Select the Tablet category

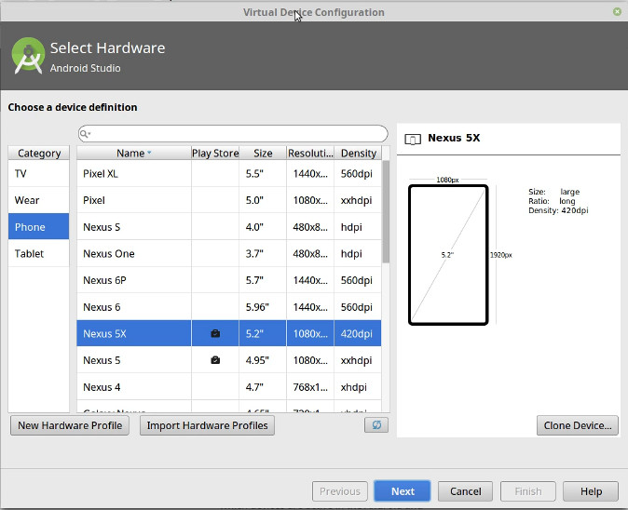[x=38, y=253]
